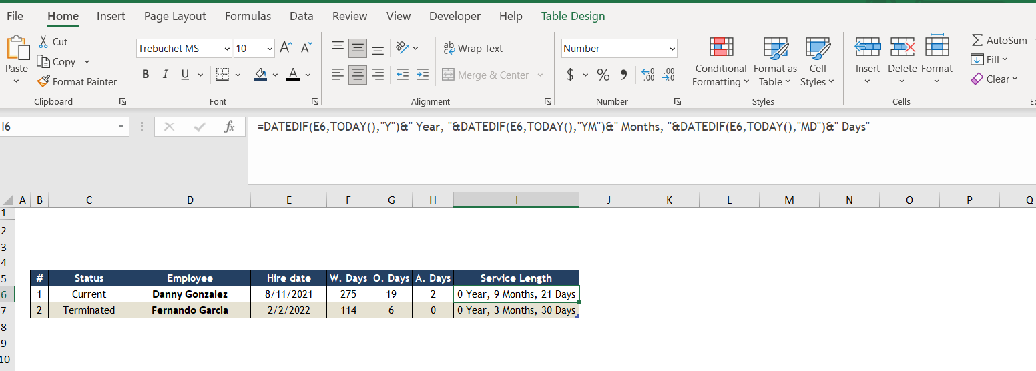Image resolution: width=1036 pixels, height=371 pixels.
Task: Toggle Italic formatting
Action: tap(164, 75)
